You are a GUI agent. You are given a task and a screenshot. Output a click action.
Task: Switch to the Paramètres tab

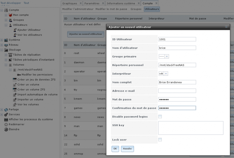coord(92,3)
